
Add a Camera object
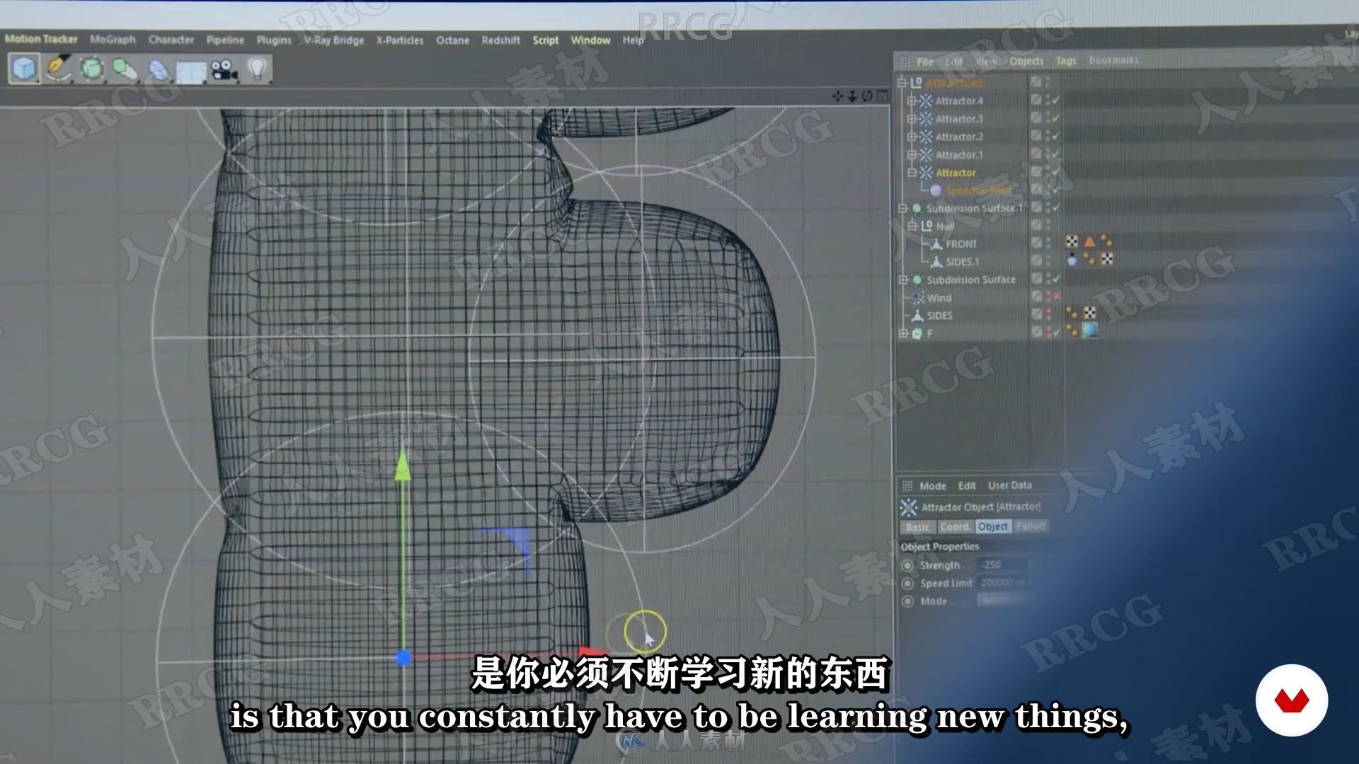(x=224, y=70)
